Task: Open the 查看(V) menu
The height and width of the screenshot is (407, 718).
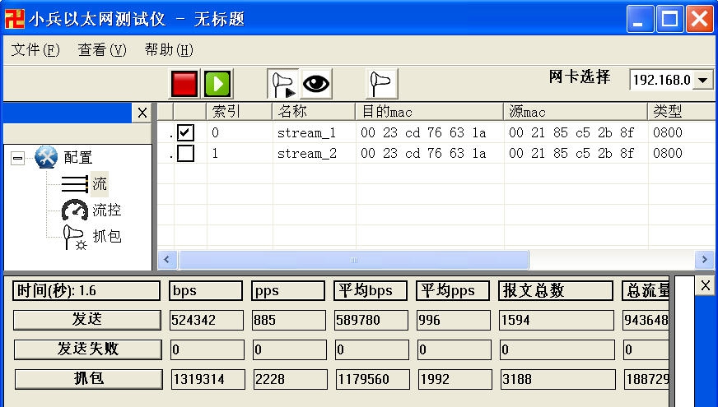Action: (x=102, y=49)
